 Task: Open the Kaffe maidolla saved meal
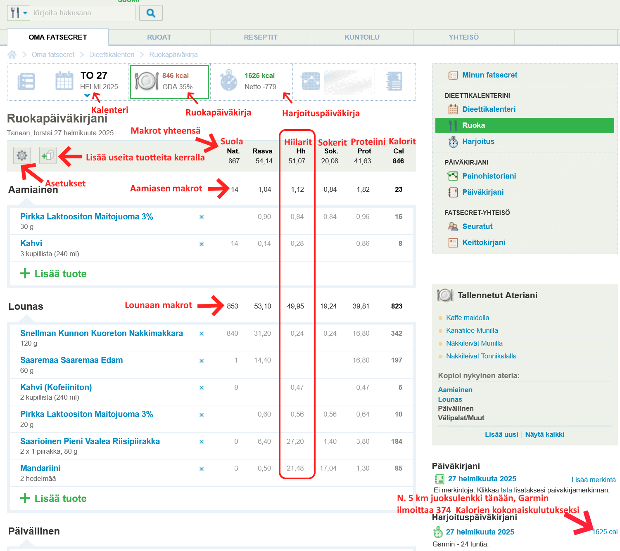[467, 318]
